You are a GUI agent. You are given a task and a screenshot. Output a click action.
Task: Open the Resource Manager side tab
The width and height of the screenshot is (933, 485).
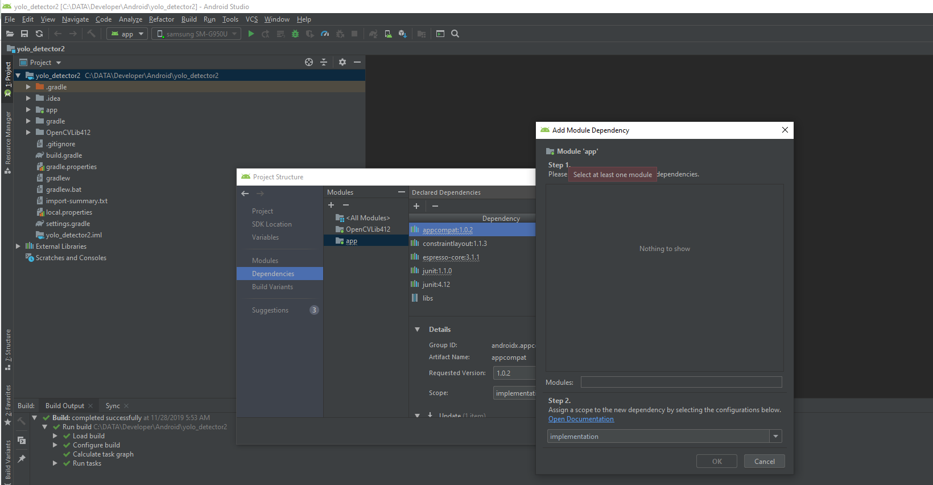[x=8, y=142]
